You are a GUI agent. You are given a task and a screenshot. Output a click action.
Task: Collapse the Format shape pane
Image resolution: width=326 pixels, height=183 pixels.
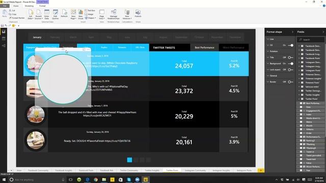pyautogui.click(x=292, y=32)
